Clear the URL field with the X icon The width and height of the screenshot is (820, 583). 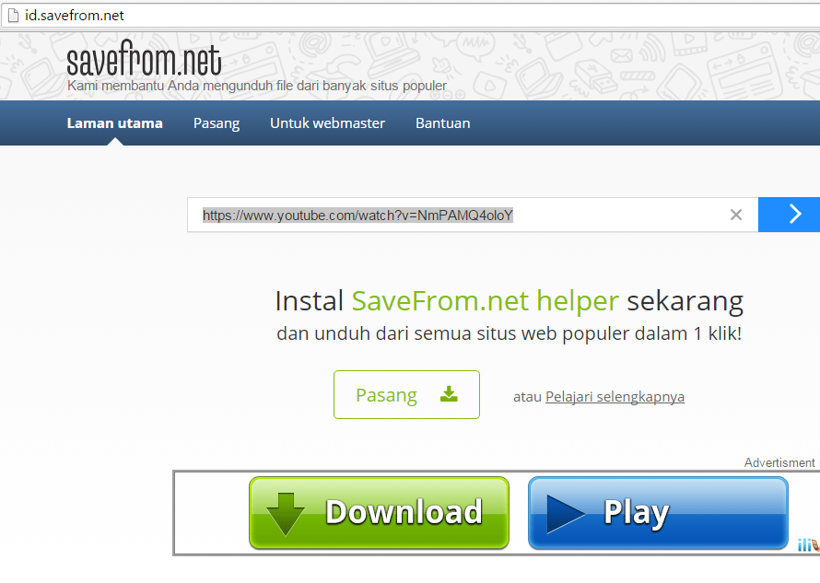pyautogui.click(x=736, y=215)
